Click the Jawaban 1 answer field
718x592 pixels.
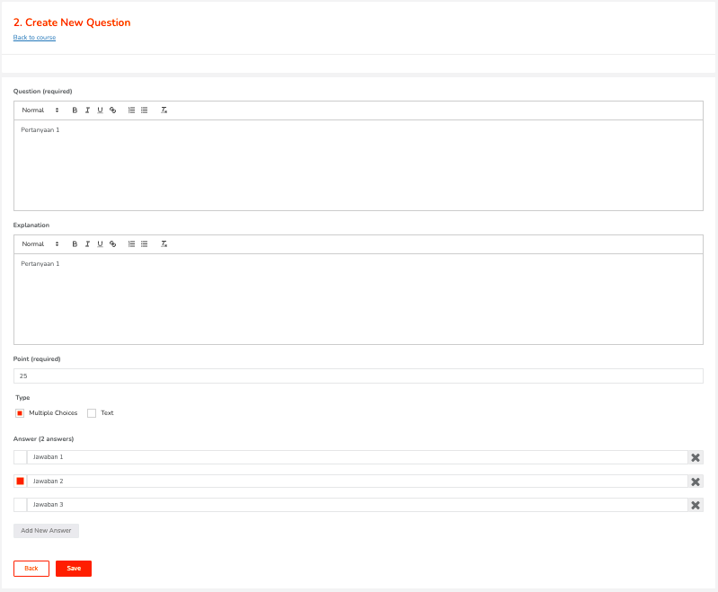coord(357,457)
